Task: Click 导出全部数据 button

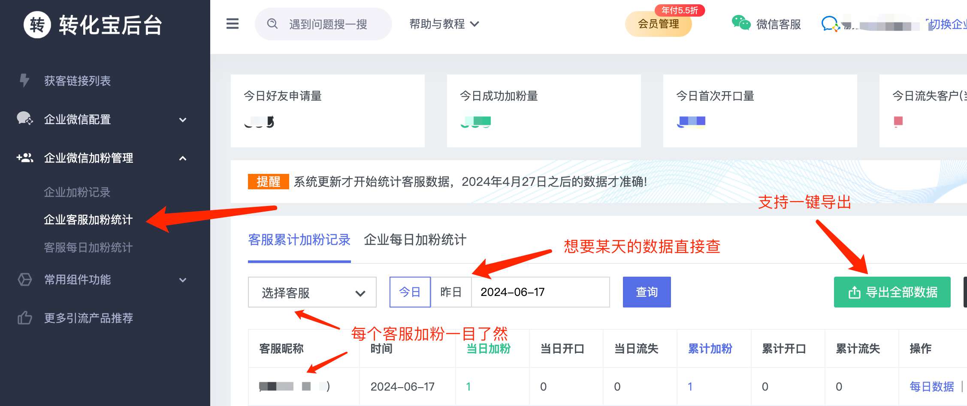Action: [892, 292]
